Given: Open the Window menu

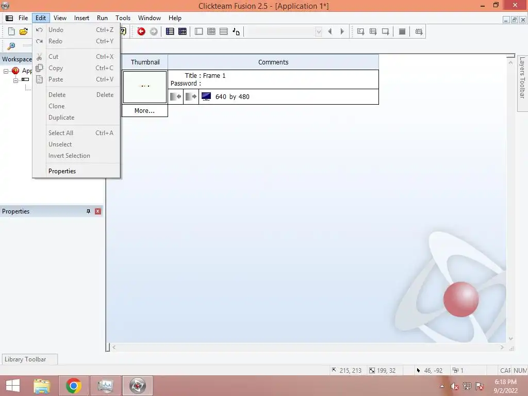Looking at the screenshot, I should (x=149, y=18).
